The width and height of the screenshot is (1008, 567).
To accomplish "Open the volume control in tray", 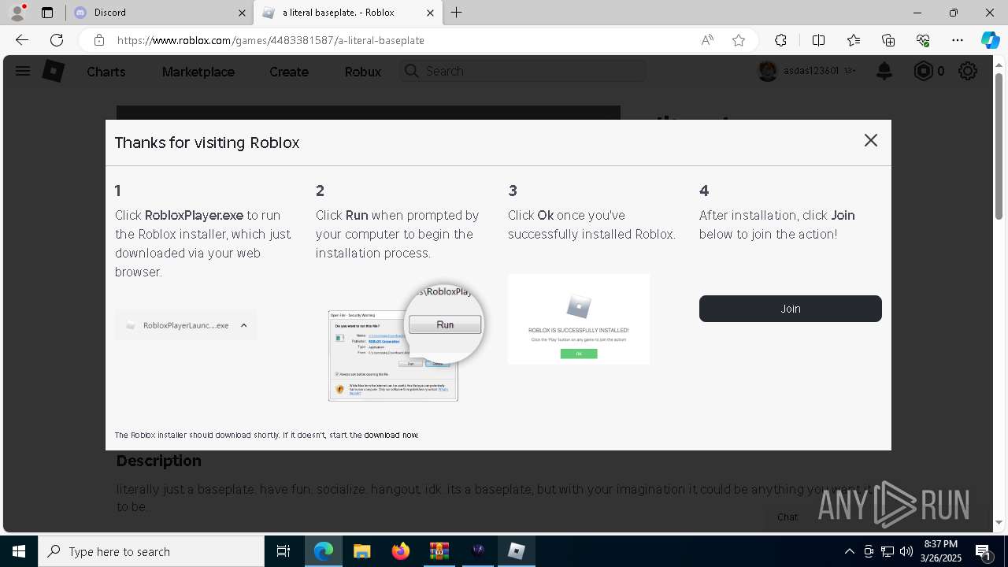I will pos(906,551).
